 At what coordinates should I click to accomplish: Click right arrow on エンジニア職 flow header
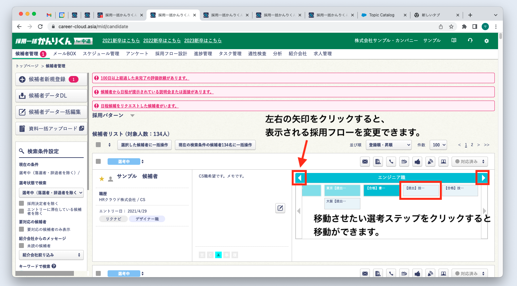coord(483,178)
